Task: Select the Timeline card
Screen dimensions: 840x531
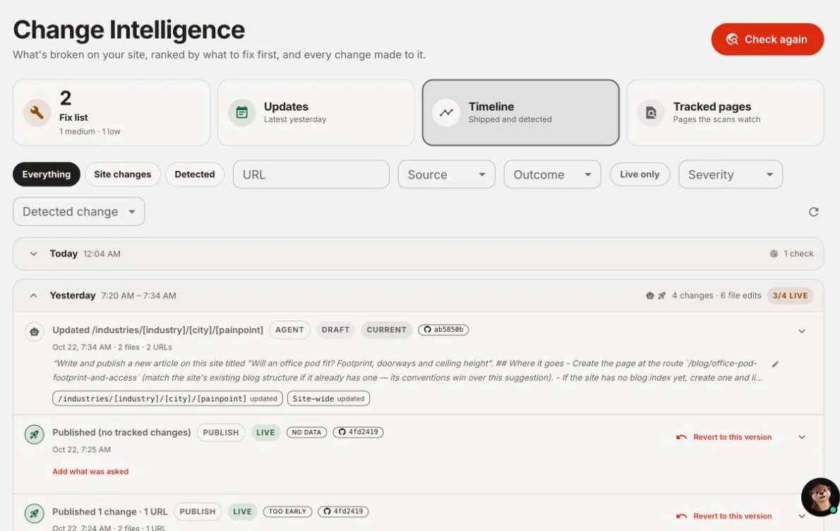Action: point(521,112)
